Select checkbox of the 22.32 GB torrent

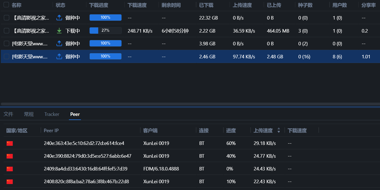click(7, 18)
